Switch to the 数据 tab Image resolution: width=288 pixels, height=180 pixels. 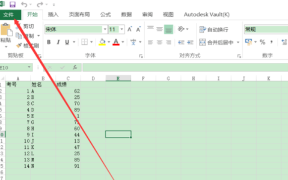click(x=126, y=14)
